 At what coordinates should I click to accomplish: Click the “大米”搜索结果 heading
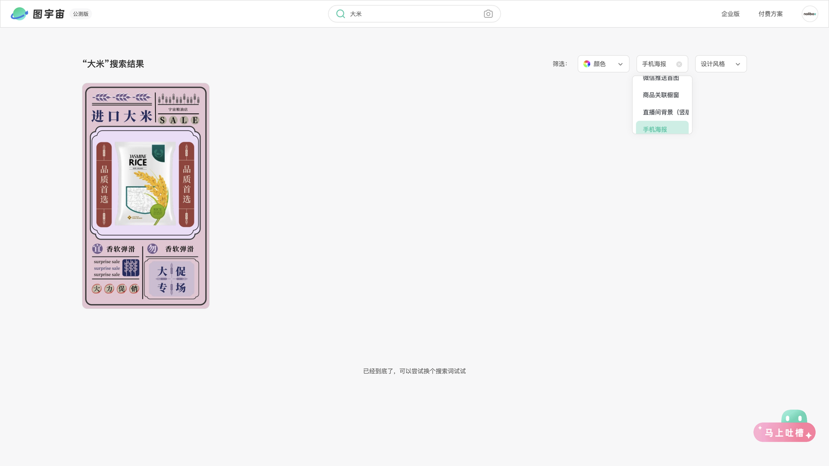pos(113,64)
